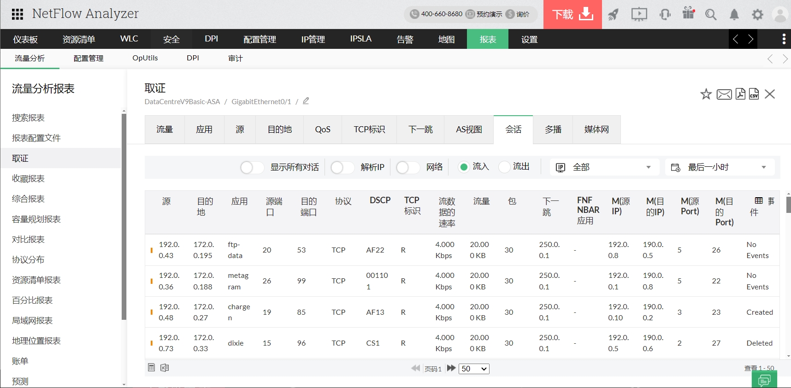
Task: Open the 告警 main menu item
Action: point(405,39)
